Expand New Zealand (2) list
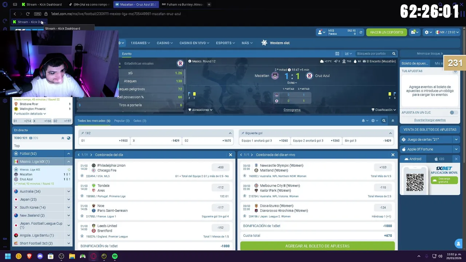Image resolution: width=466 pixels, height=262 pixels. tap(68, 215)
